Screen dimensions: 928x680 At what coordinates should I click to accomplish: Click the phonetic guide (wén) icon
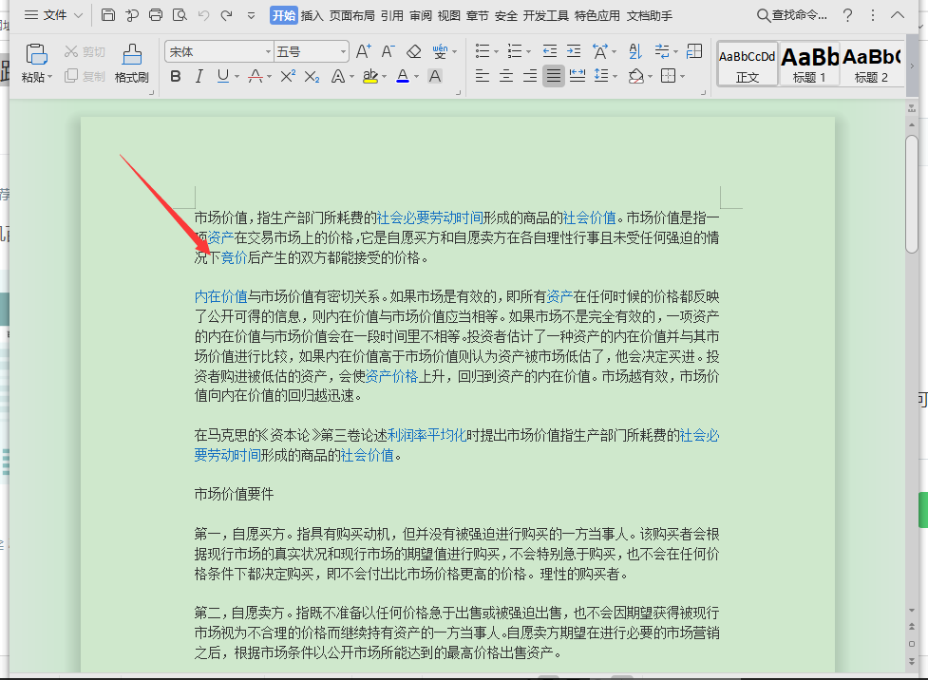click(x=440, y=51)
